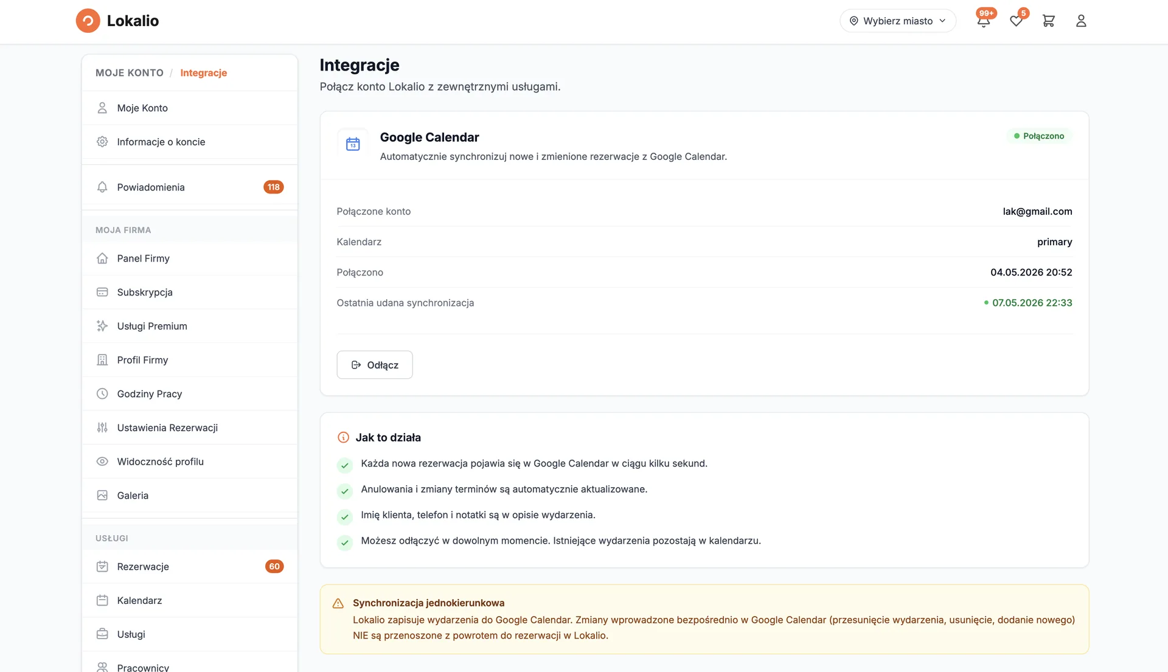Click the card icon beside Subskrypcja

[102, 293]
